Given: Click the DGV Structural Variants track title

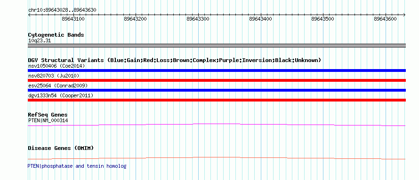Looking at the screenshot, I should click(174, 60).
